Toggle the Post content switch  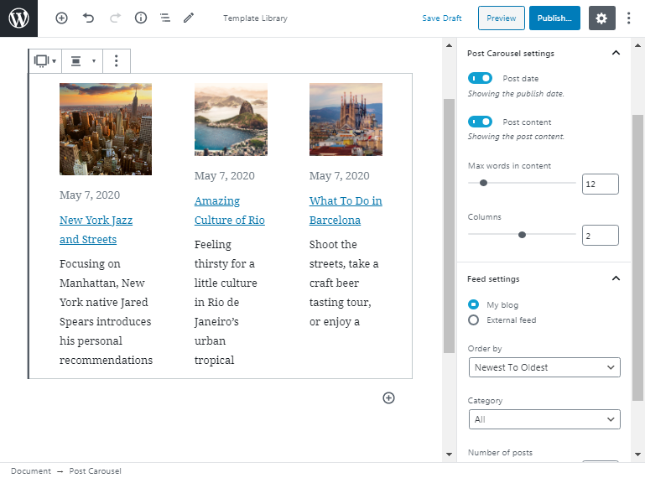pos(480,122)
